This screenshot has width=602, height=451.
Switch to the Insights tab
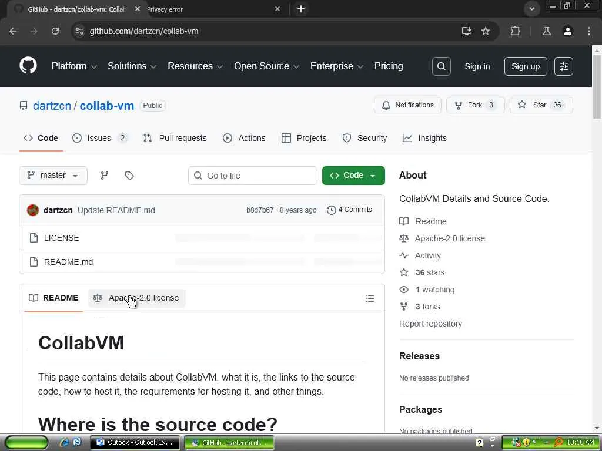coord(424,138)
